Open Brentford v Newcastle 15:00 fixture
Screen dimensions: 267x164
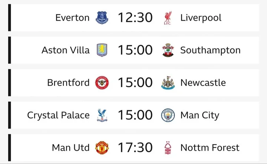133,83
